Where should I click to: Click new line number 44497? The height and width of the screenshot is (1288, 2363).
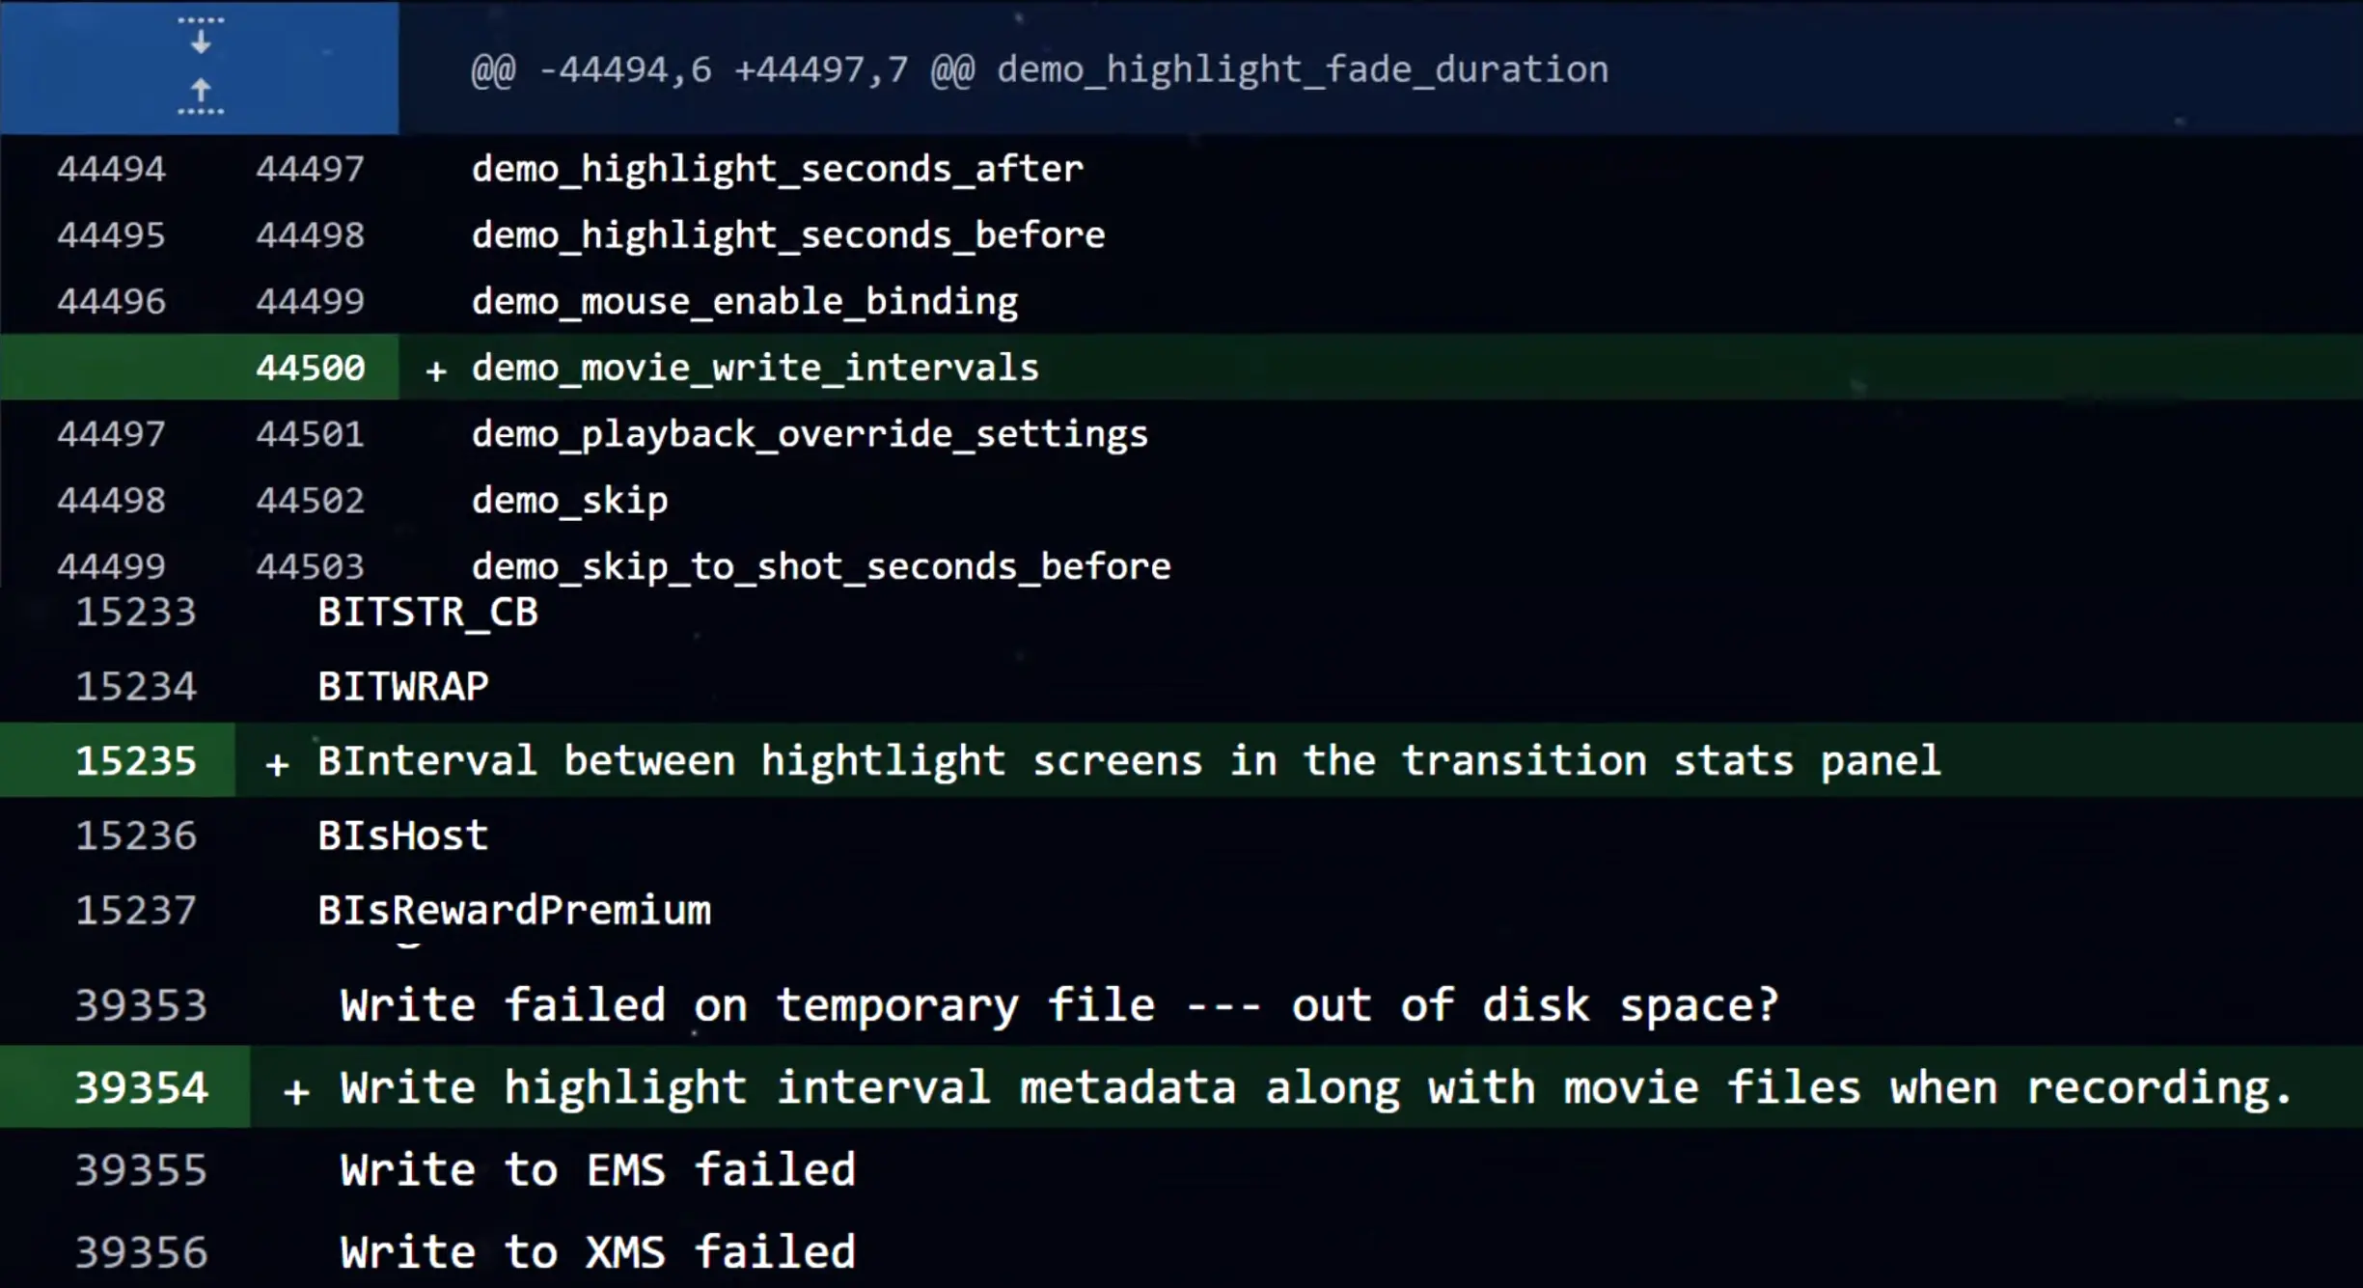311,169
